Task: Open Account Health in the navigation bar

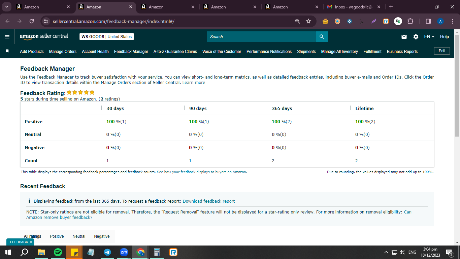Action: (95, 52)
